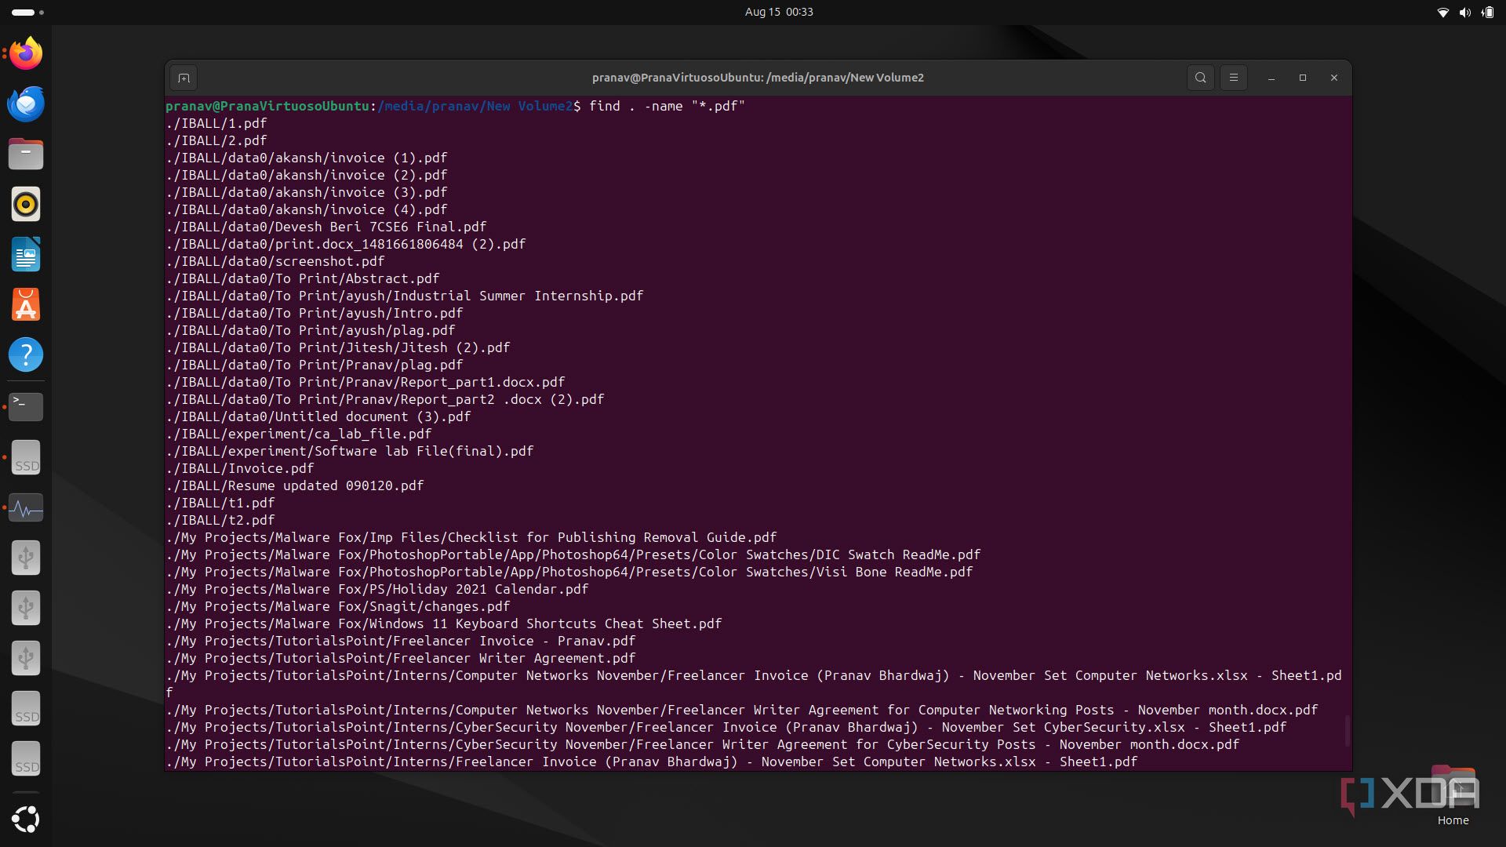The width and height of the screenshot is (1506, 847).
Task: Show applications via Ubuntu logo
Action: tap(26, 820)
